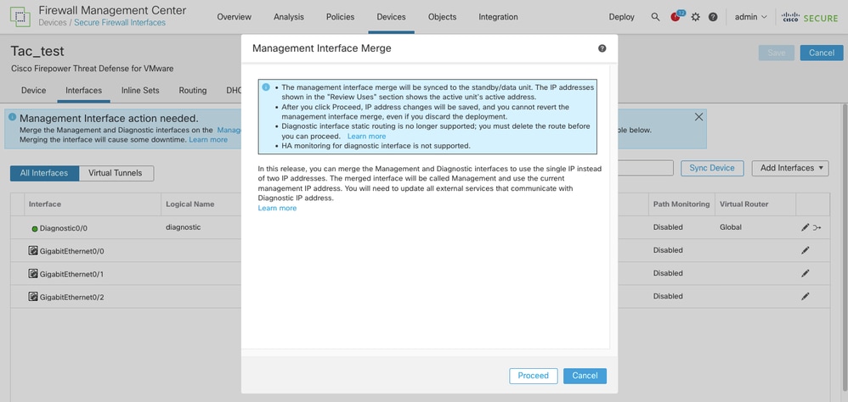Open the help question mark in top bar
Screen dimensions: 848x402
(713, 17)
